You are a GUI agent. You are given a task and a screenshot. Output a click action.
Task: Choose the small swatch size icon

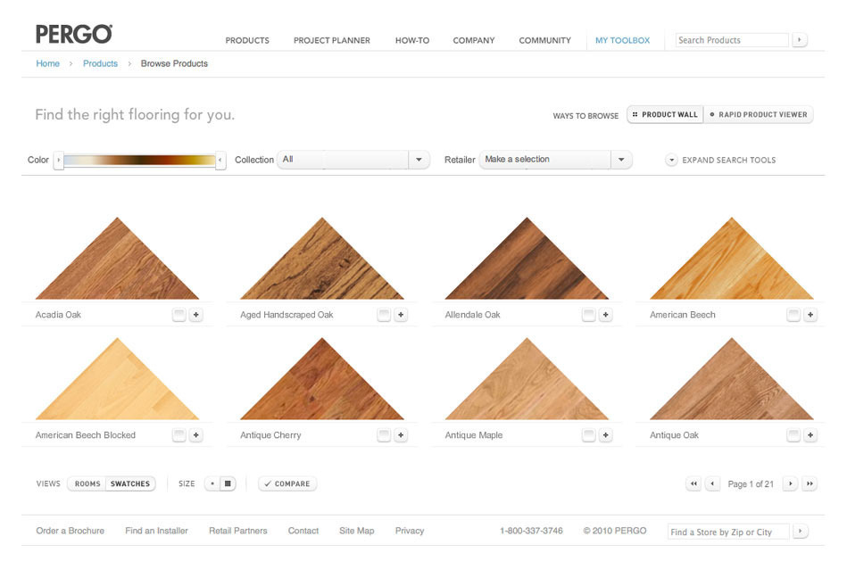(x=212, y=483)
